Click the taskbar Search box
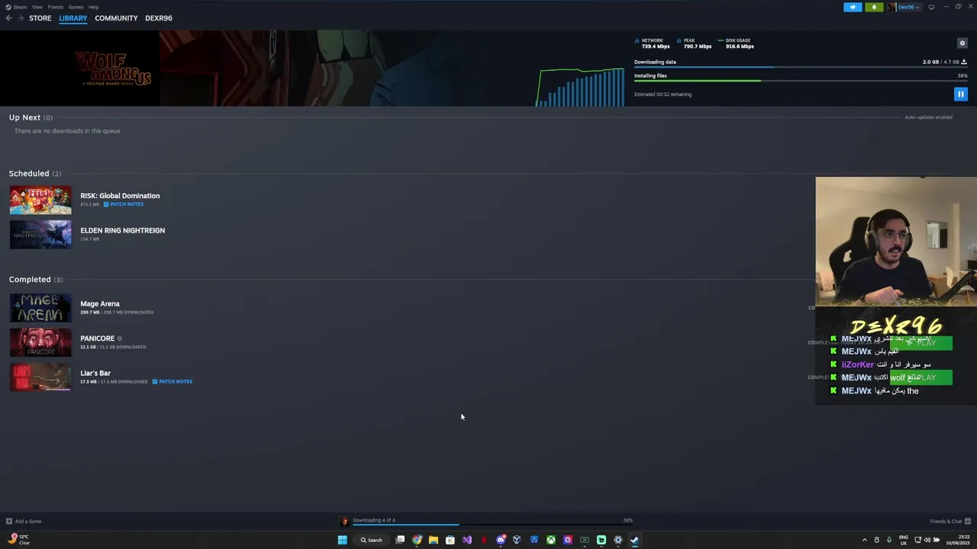The height and width of the screenshot is (549, 977). tap(372, 540)
